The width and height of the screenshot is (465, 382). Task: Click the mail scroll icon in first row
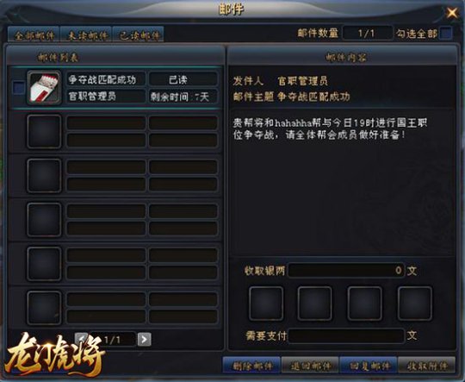pyautogui.click(x=44, y=88)
